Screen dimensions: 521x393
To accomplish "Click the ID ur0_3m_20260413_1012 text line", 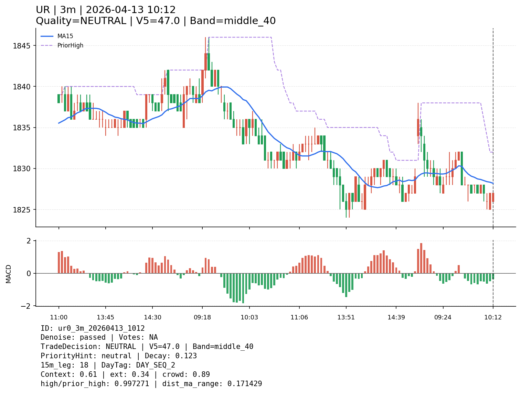I will tap(93, 328).
